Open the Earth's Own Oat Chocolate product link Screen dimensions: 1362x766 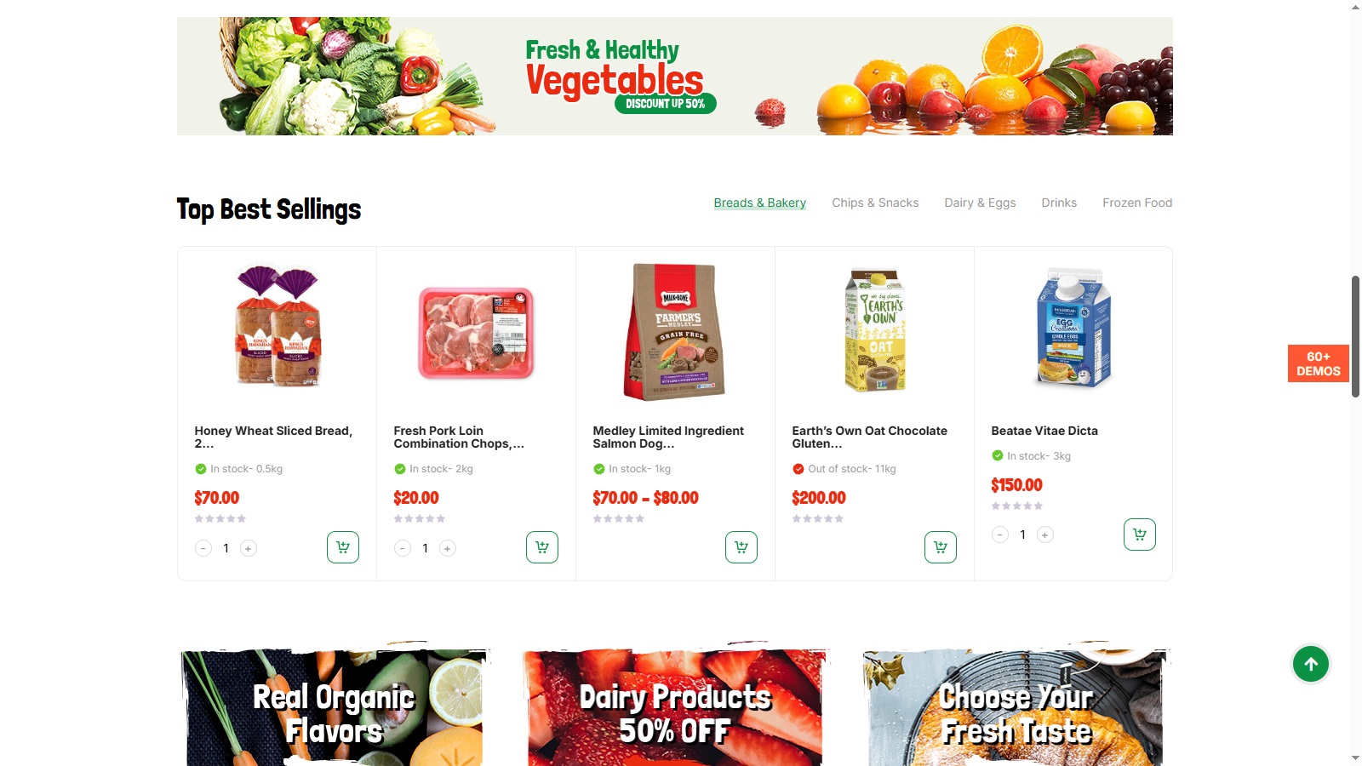pyautogui.click(x=869, y=437)
